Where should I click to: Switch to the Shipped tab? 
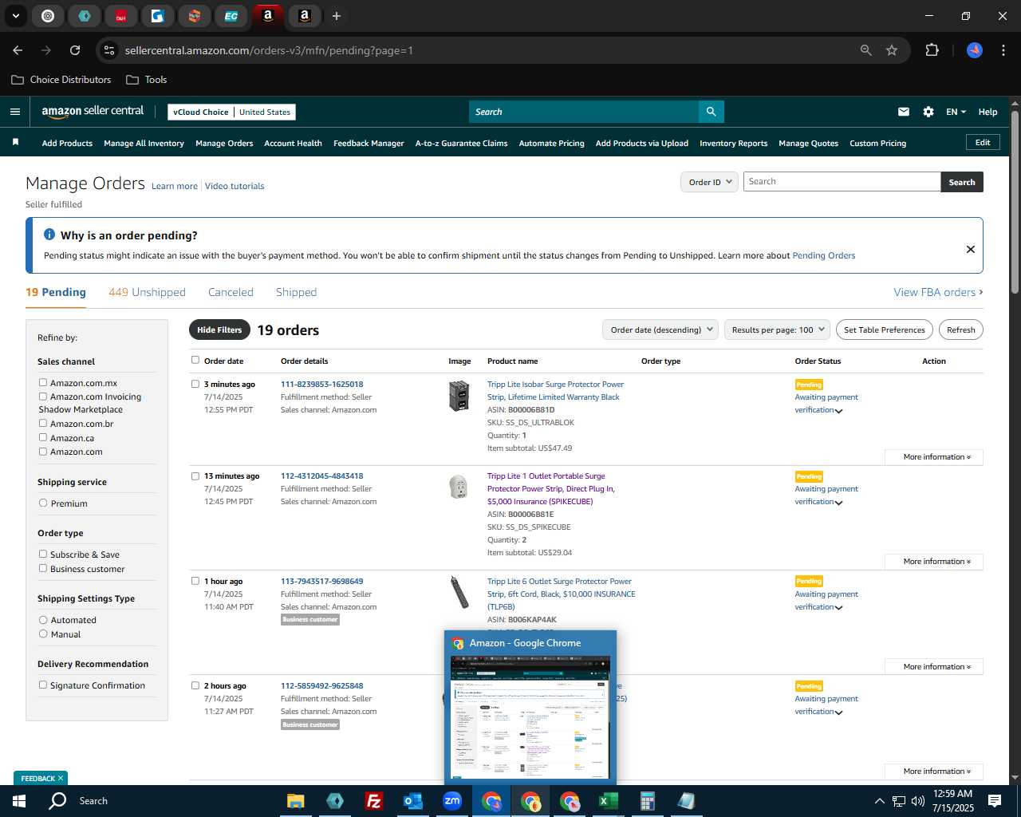[296, 292]
